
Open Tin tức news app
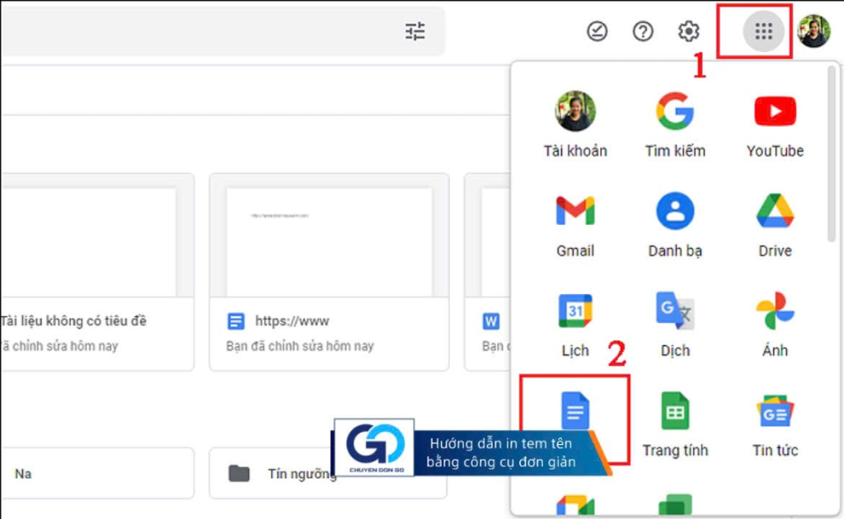(x=775, y=425)
